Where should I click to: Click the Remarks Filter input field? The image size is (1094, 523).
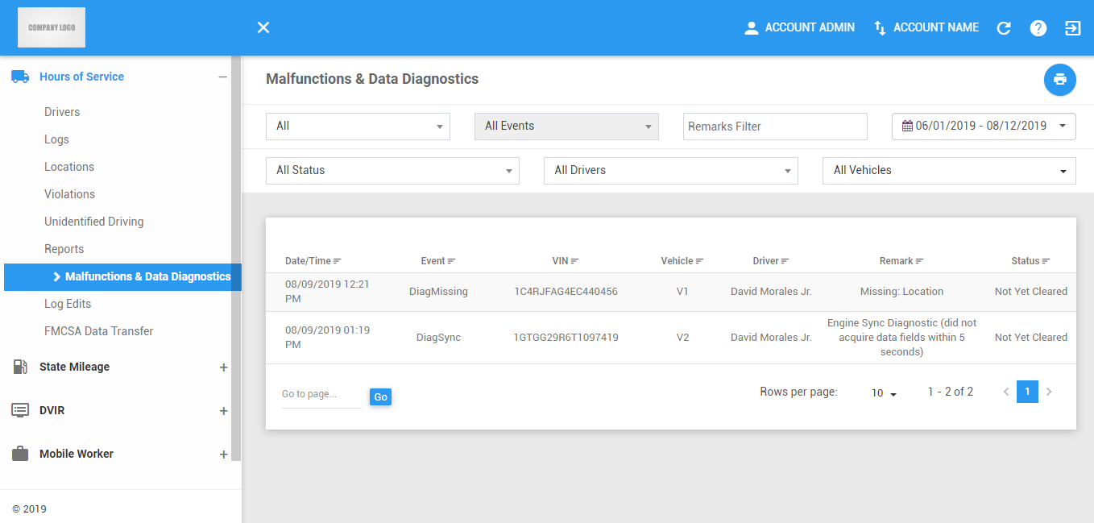775,127
